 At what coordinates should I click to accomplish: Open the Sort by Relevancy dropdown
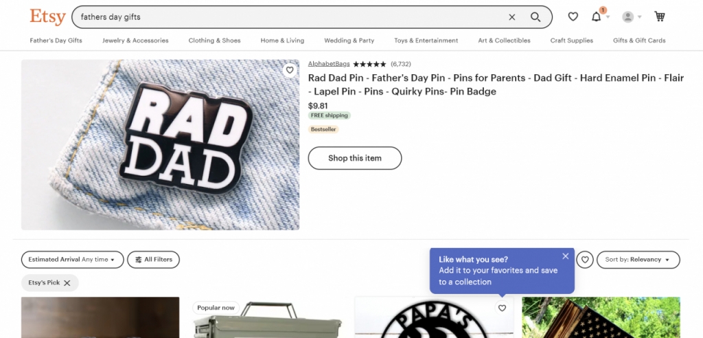638,260
